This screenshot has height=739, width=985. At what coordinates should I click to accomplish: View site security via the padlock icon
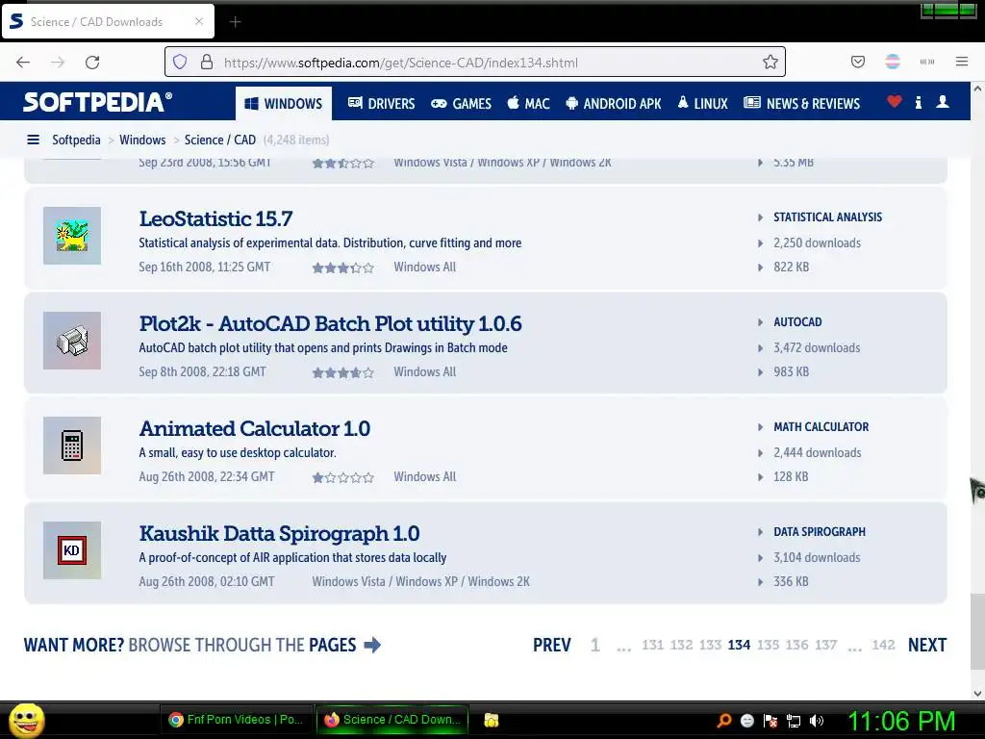click(x=207, y=62)
